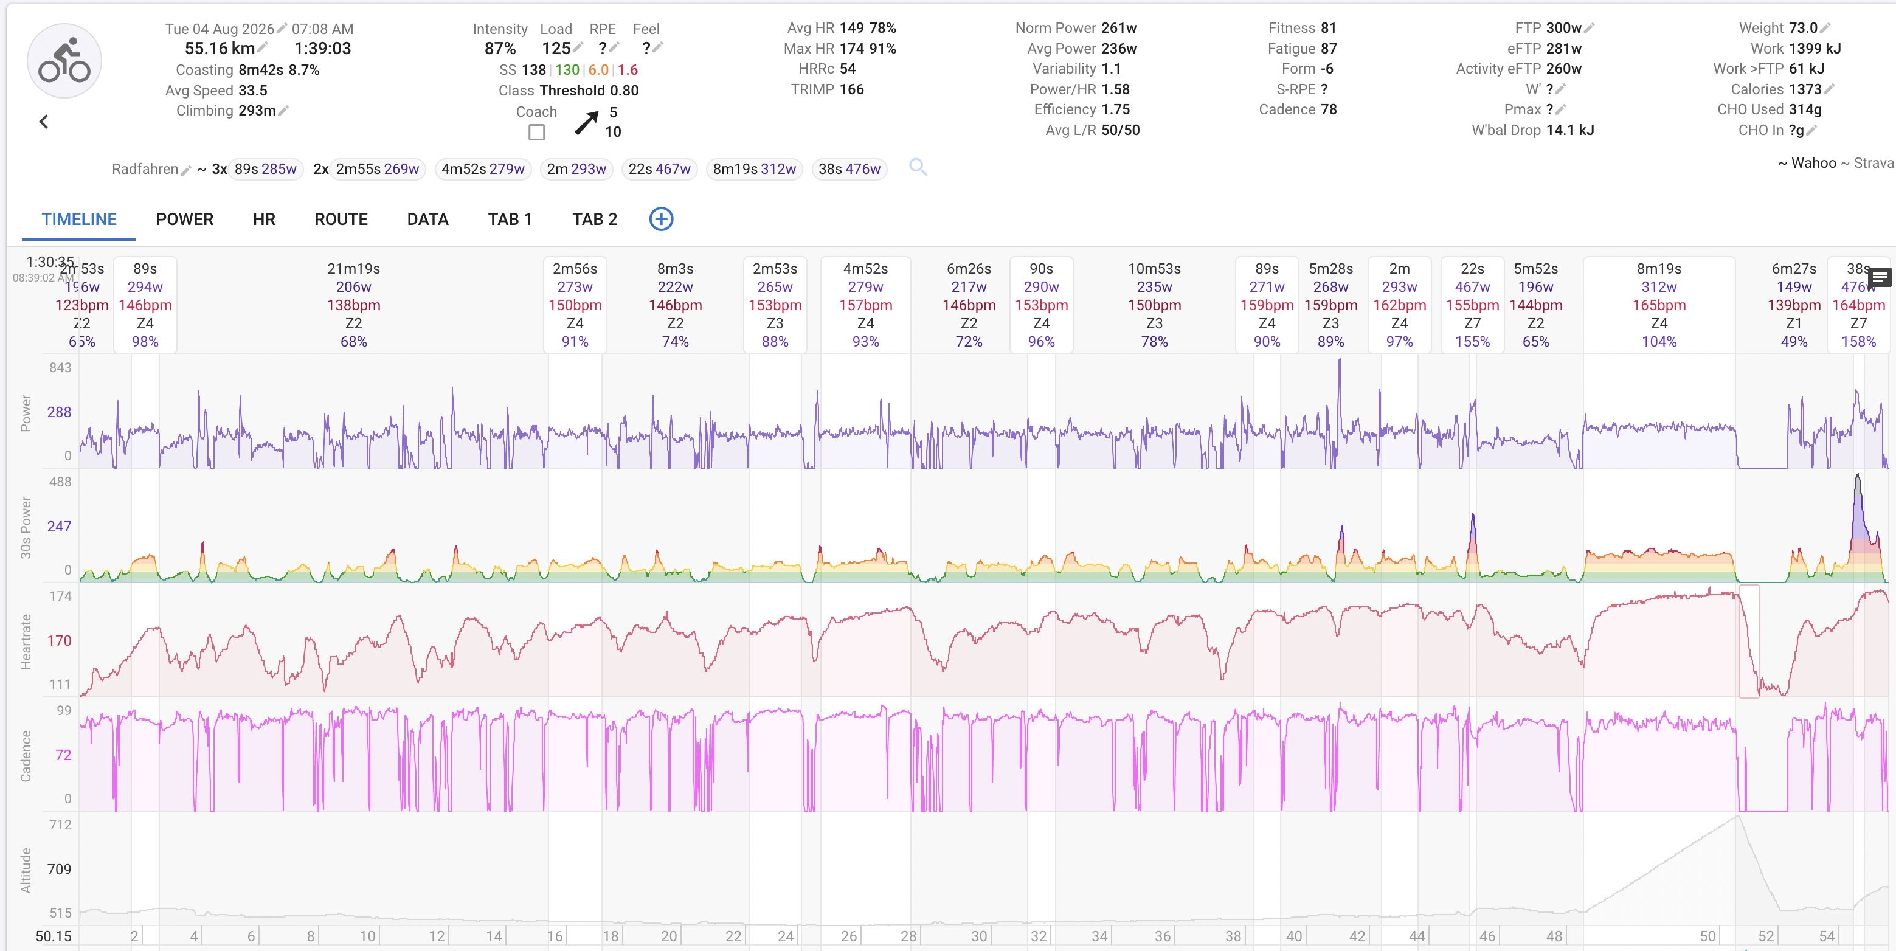The height and width of the screenshot is (951, 1896).
Task: Open the interval search magnifier icon
Action: pos(918,168)
